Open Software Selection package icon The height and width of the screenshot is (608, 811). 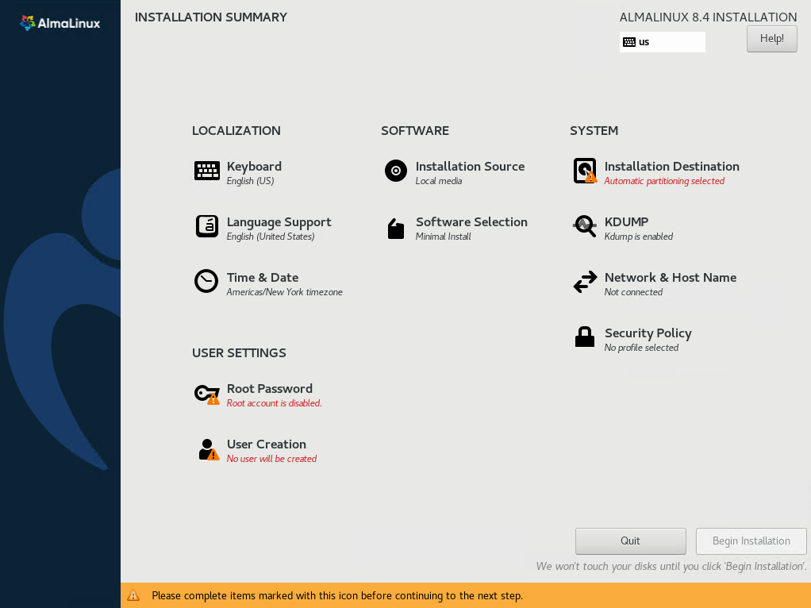395,229
